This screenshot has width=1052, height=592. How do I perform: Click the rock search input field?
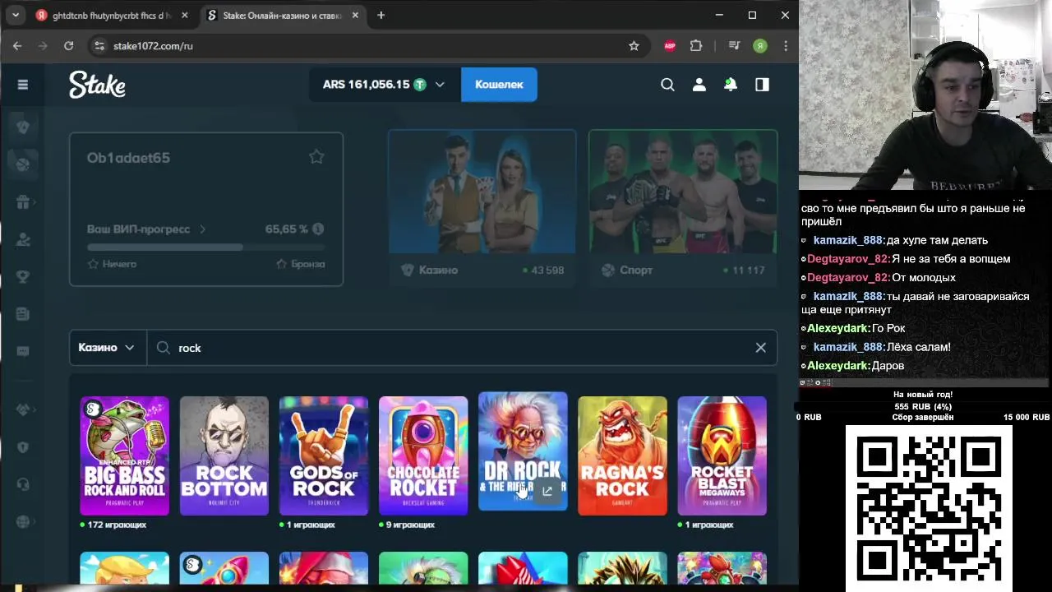point(460,348)
